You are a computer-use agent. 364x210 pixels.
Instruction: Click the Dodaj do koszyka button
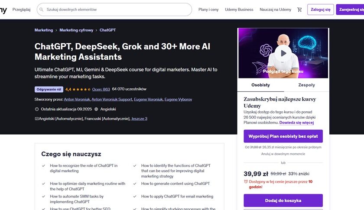point(283,200)
